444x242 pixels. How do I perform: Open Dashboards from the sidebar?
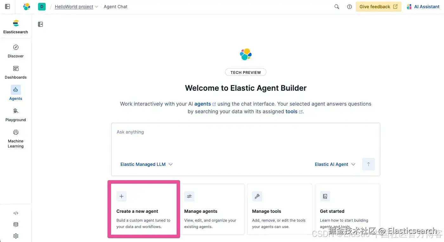tap(16, 72)
